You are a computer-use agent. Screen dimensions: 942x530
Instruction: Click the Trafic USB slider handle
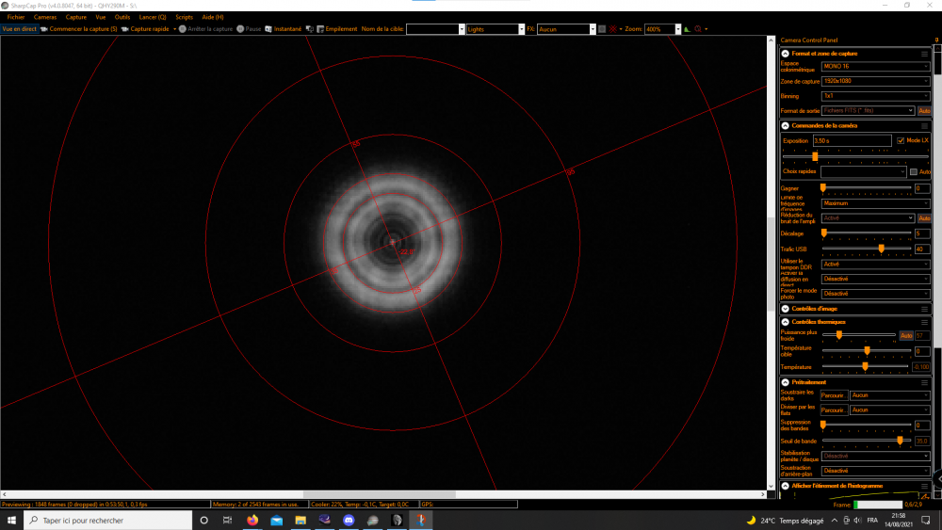point(882,249)
